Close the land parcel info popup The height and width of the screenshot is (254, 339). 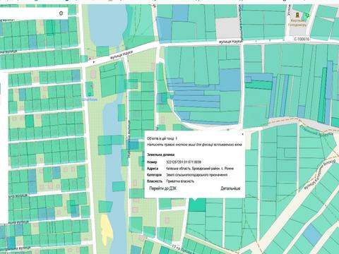(x=242, y=134)
